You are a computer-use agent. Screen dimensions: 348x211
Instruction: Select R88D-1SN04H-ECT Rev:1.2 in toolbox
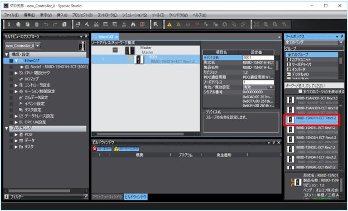pyautogui.click(x=312, y=159)
